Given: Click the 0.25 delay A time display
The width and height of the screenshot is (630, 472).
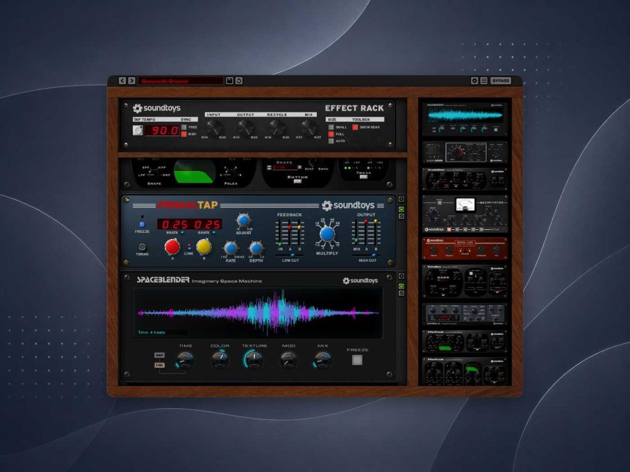Looking at the screenshot, I should [173, 224].
